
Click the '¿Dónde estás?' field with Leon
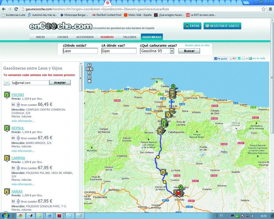click(80, 51)
